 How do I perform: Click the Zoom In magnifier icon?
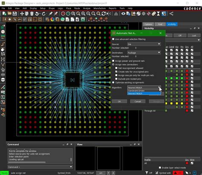(83, 14)
